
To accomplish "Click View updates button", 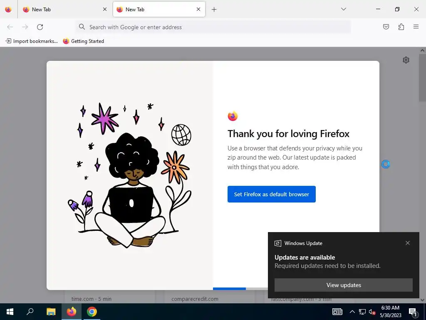I will click(343, 285).
